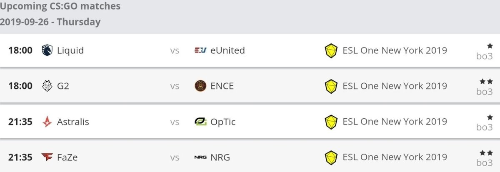Open ESL One New York 2019 in Astralis row
The height and width of the screenshot is (172, 500).
[395, 122]
